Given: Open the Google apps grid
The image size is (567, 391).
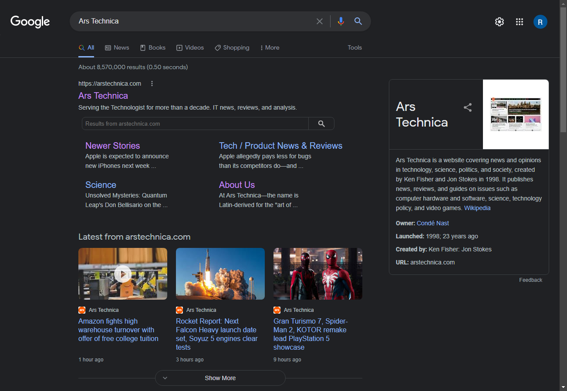Looking at the screenshot, I should [x=520, y=22].
